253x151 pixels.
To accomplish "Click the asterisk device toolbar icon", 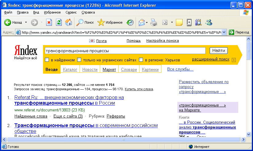I will 189,22.
